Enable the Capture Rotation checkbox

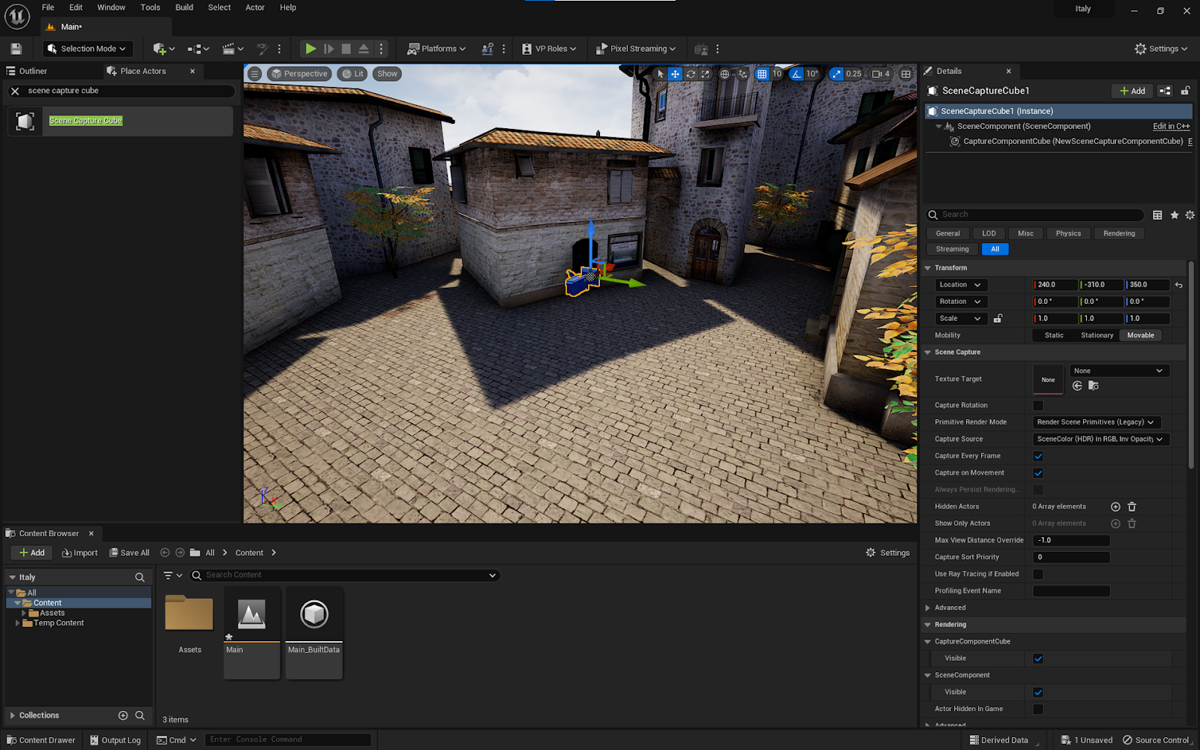(1038, 406)
